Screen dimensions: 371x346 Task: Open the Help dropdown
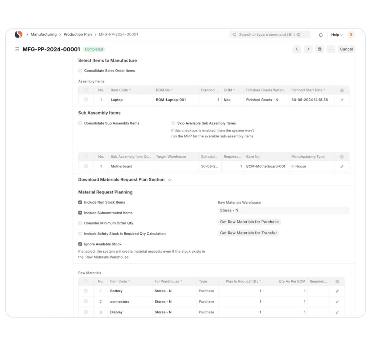point(336,34)
